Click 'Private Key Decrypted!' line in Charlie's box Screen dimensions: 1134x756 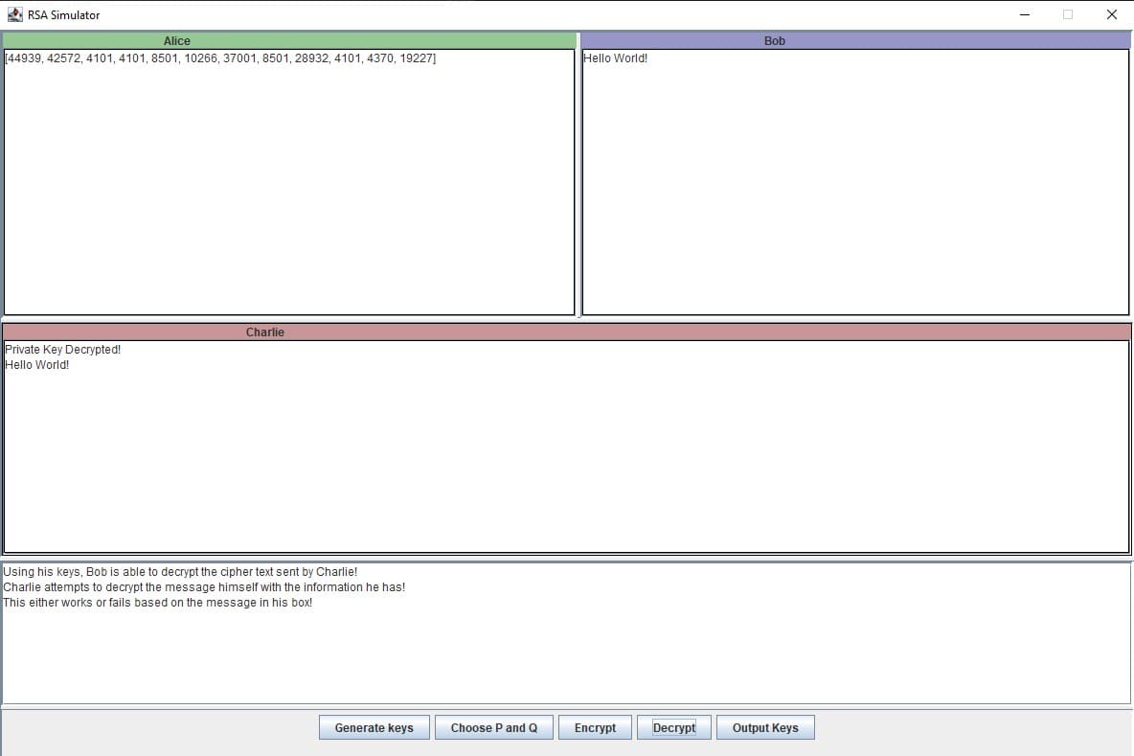tap(63, 350)
